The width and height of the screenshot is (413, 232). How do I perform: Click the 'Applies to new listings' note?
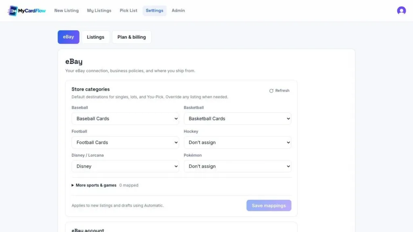(x=117, y=205)
